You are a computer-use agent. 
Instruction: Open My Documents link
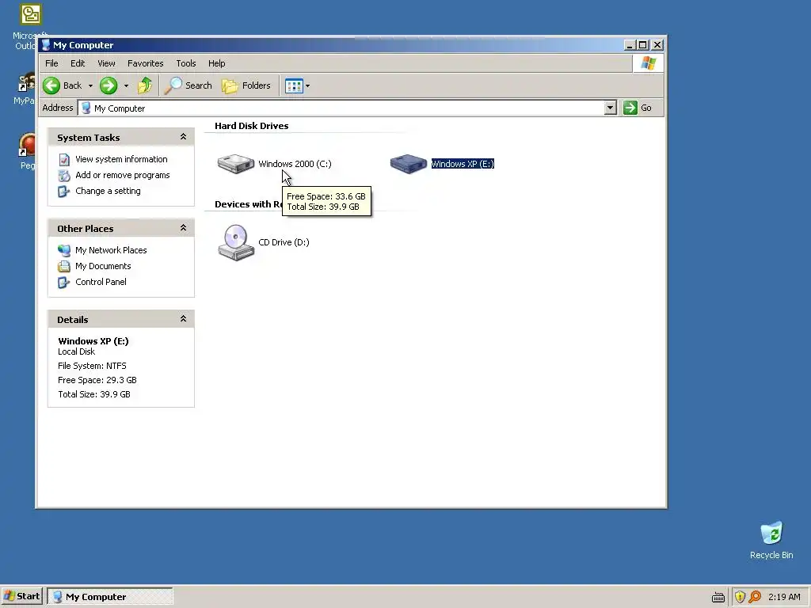(x=103, y=266)
